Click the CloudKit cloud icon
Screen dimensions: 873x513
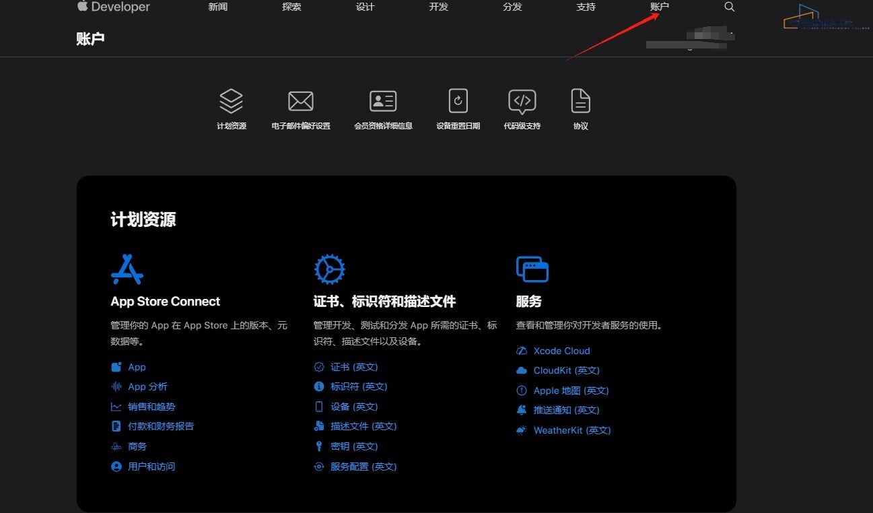(x=522, y=370)
